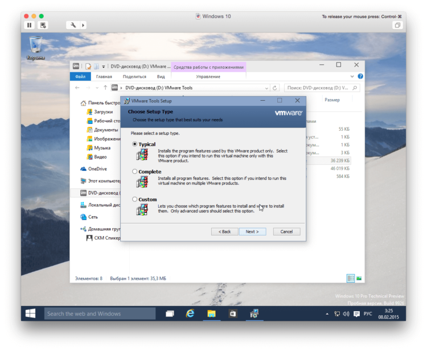Switch to details view icon
This screenshot has width=427, height=351.
click(351, 278)
